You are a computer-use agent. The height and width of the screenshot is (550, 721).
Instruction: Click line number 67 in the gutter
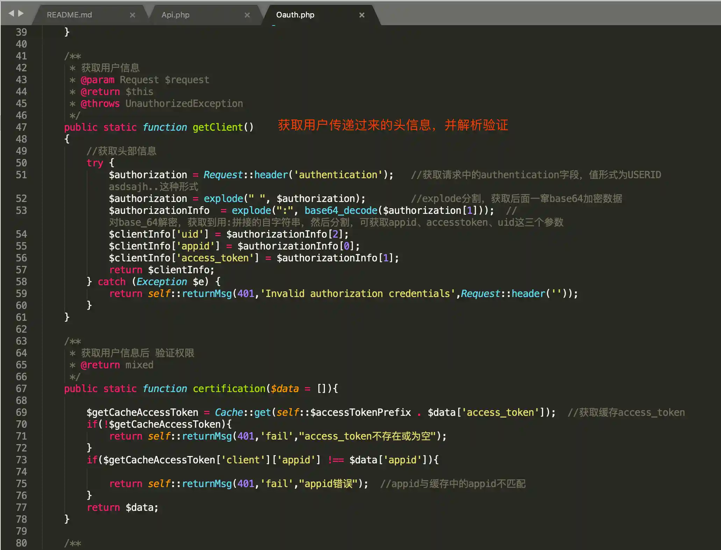21,389
